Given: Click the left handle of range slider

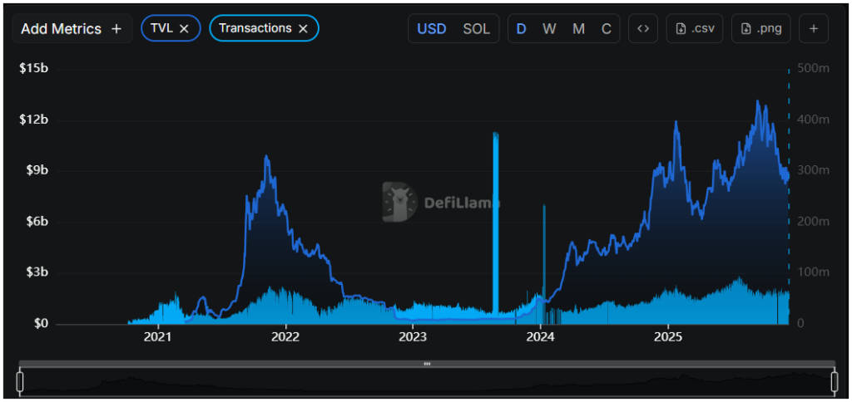Looking at the screenshot, I should click(x=20, y=381).
